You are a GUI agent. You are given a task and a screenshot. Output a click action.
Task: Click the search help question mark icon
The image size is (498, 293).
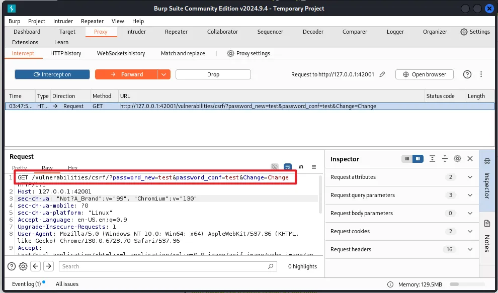12,266
